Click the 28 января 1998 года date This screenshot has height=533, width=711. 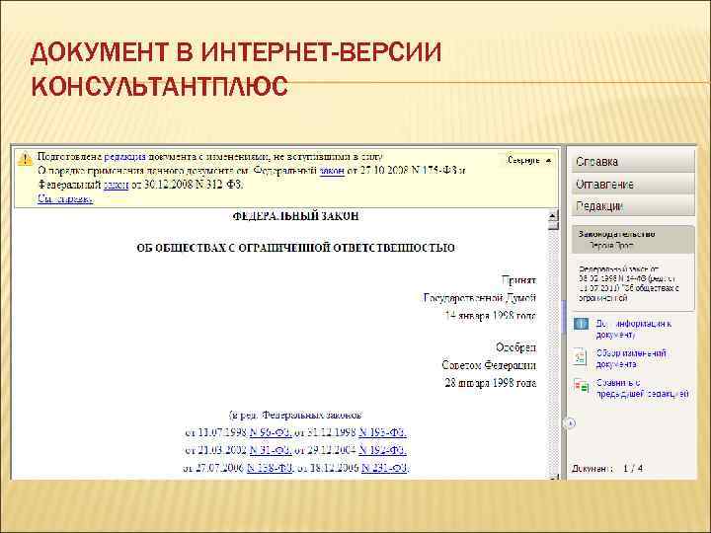[x=491, y=383]
